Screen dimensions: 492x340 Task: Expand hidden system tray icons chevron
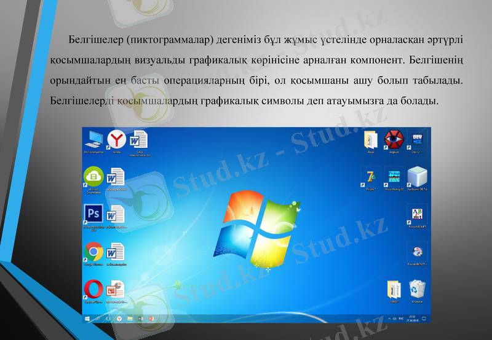click(389, 319)
